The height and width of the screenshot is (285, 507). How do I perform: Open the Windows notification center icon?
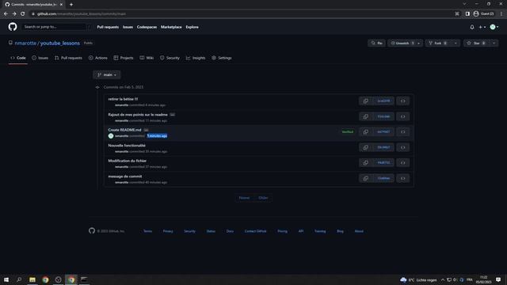498,279
